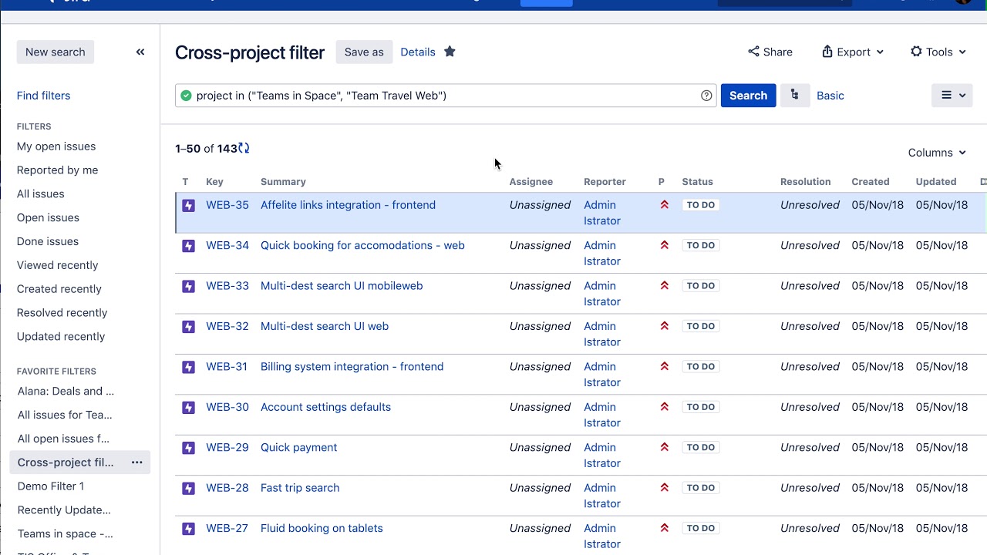Click the high priority arrow of WEB-30
The image size is (987, 555).
pyautogui.click(x=664, y=407)
